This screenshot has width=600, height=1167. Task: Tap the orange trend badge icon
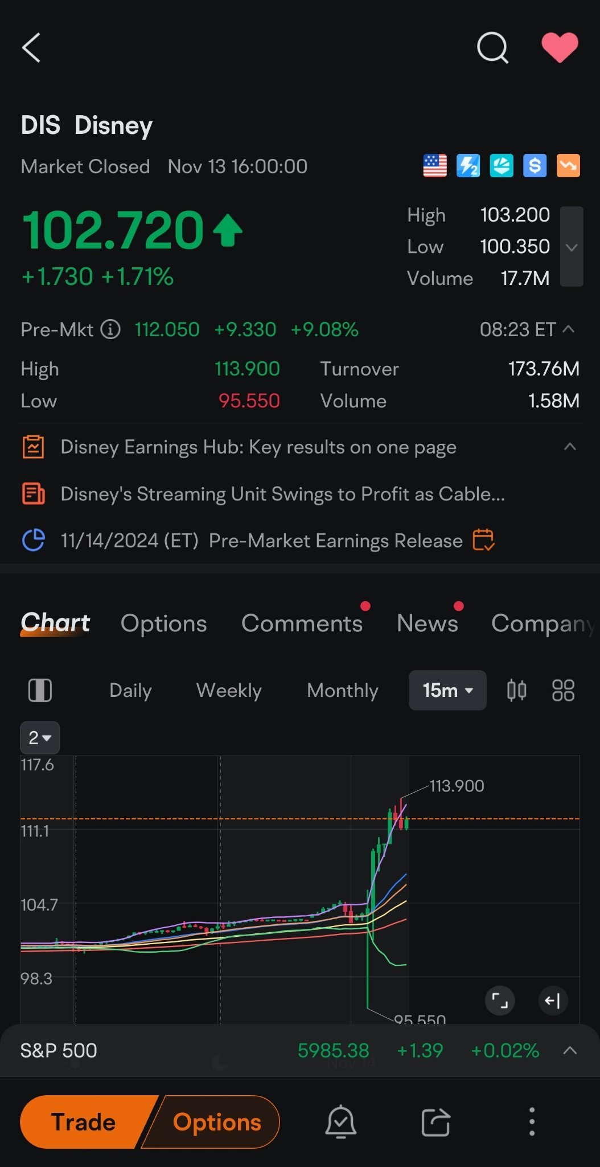tap(568, 166)
